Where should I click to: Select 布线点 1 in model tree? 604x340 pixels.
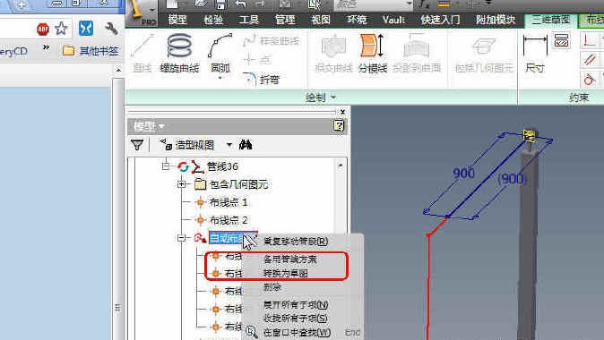pyautogui.click(x=228, y=202)
